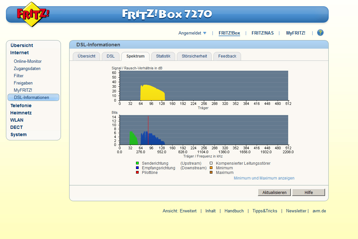Image resolution: width=358 pixels, height=239 pixels.
Task: Open the help question mark icon
Action: point(320,33)
